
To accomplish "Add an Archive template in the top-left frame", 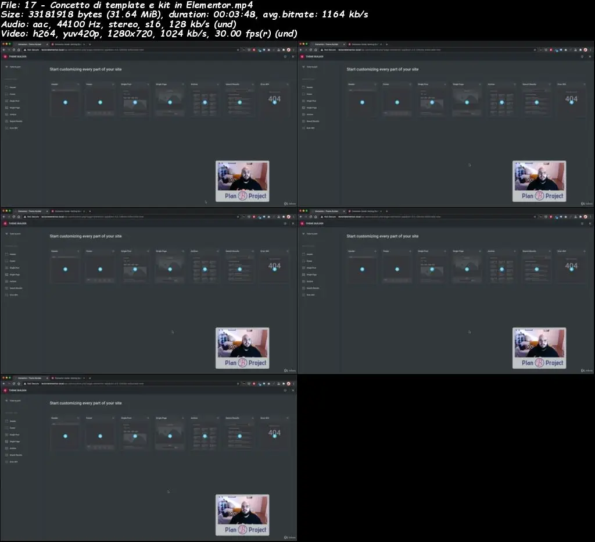I will [x=205, y=102].
